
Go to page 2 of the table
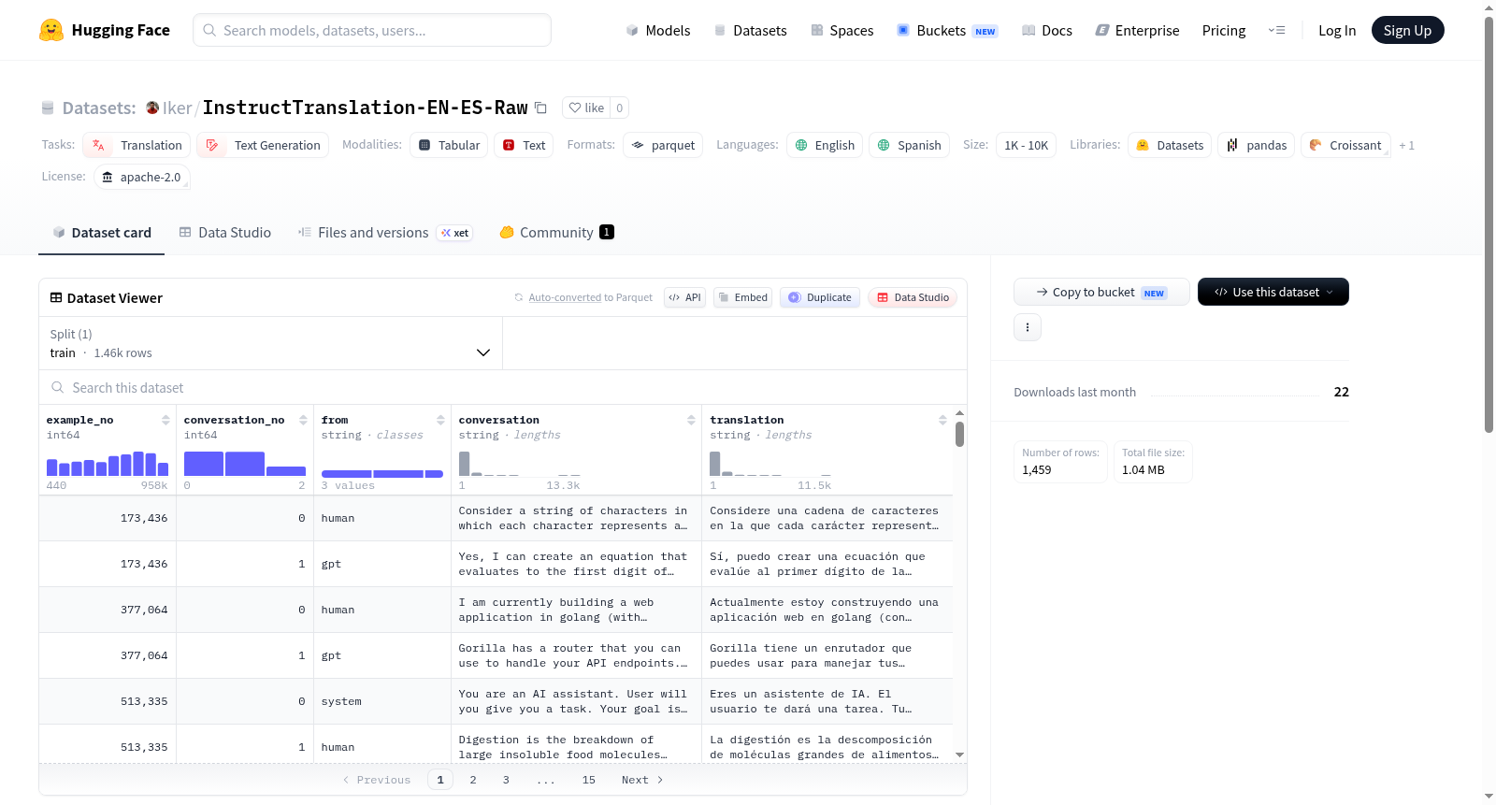coord(473,780)
